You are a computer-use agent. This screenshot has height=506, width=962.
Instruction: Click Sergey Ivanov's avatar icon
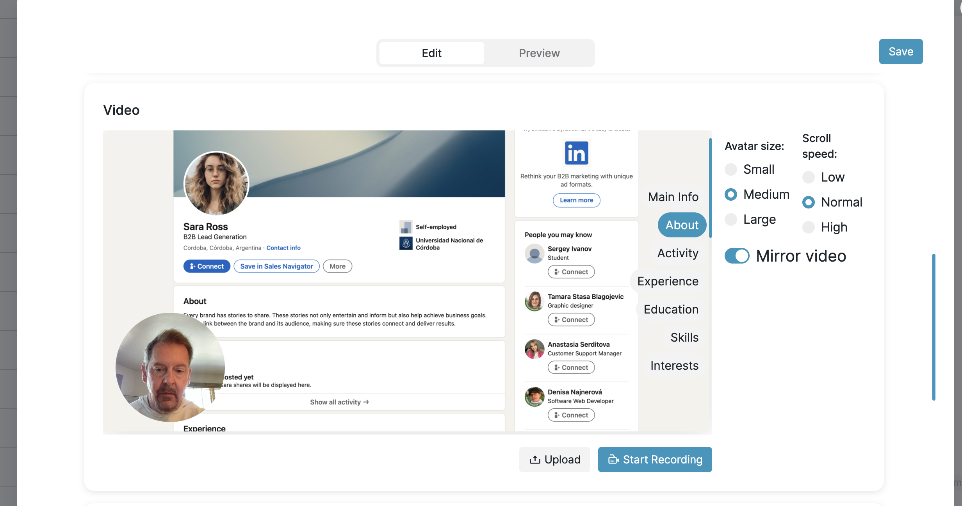coord(534,254)
